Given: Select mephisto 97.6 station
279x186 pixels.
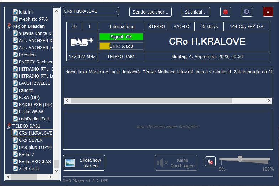Looking at the screenshot, I should click(33, 19).
